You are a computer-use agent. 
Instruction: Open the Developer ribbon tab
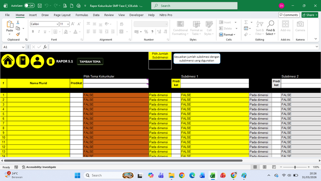tap(136, 15)
